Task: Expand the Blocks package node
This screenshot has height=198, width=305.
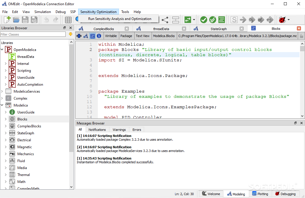Action: pyautogui.click(x=5, y=119)
